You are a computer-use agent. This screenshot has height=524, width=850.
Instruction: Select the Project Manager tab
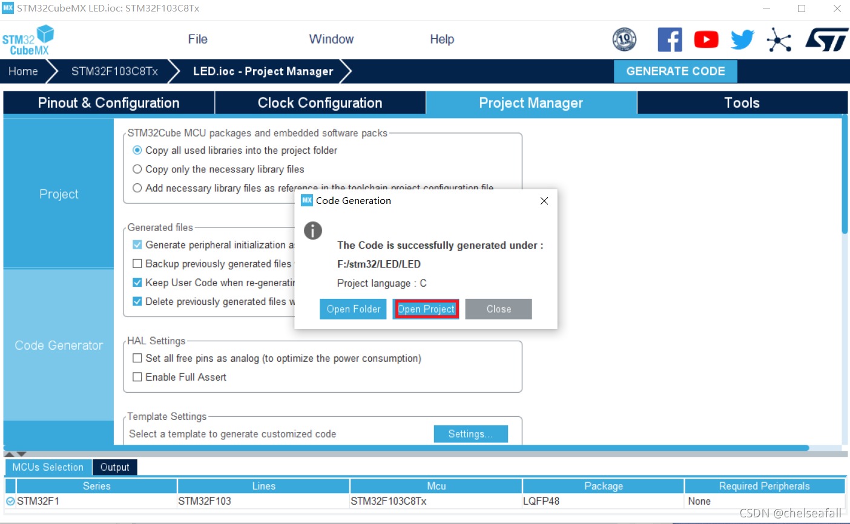click(x=531, y=103)
